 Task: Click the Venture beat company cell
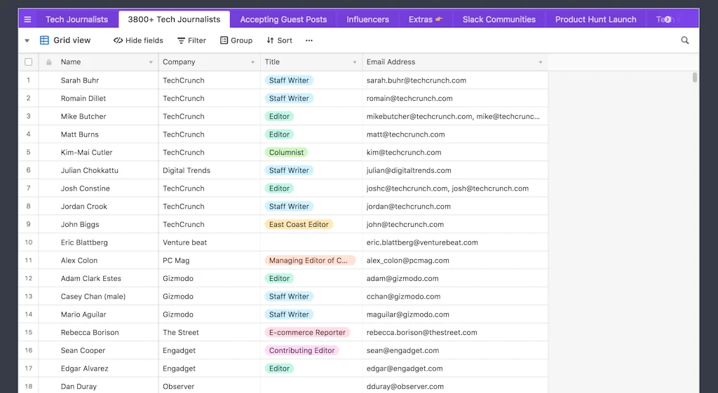coord(210,242)
